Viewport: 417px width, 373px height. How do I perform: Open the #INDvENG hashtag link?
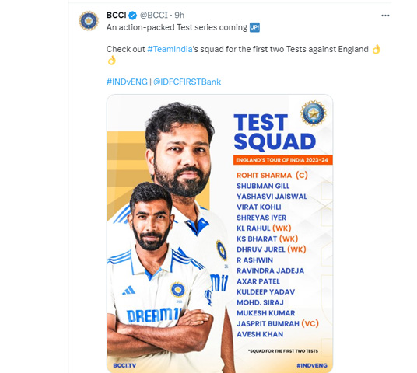pyautogui.click(x=127, y=82)
